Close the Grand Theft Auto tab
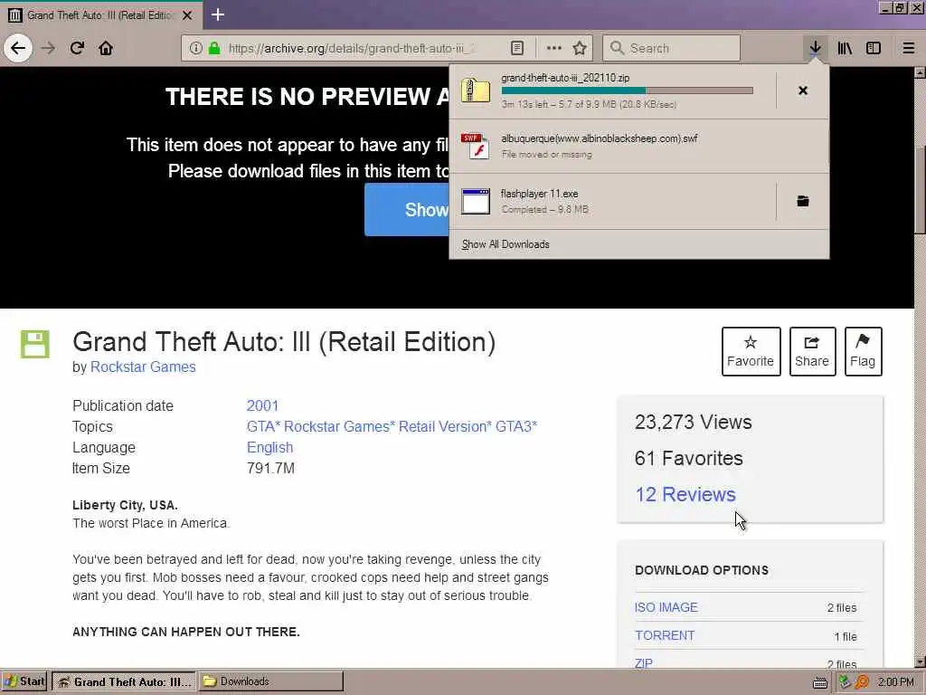926x695 pixels. 187,15
